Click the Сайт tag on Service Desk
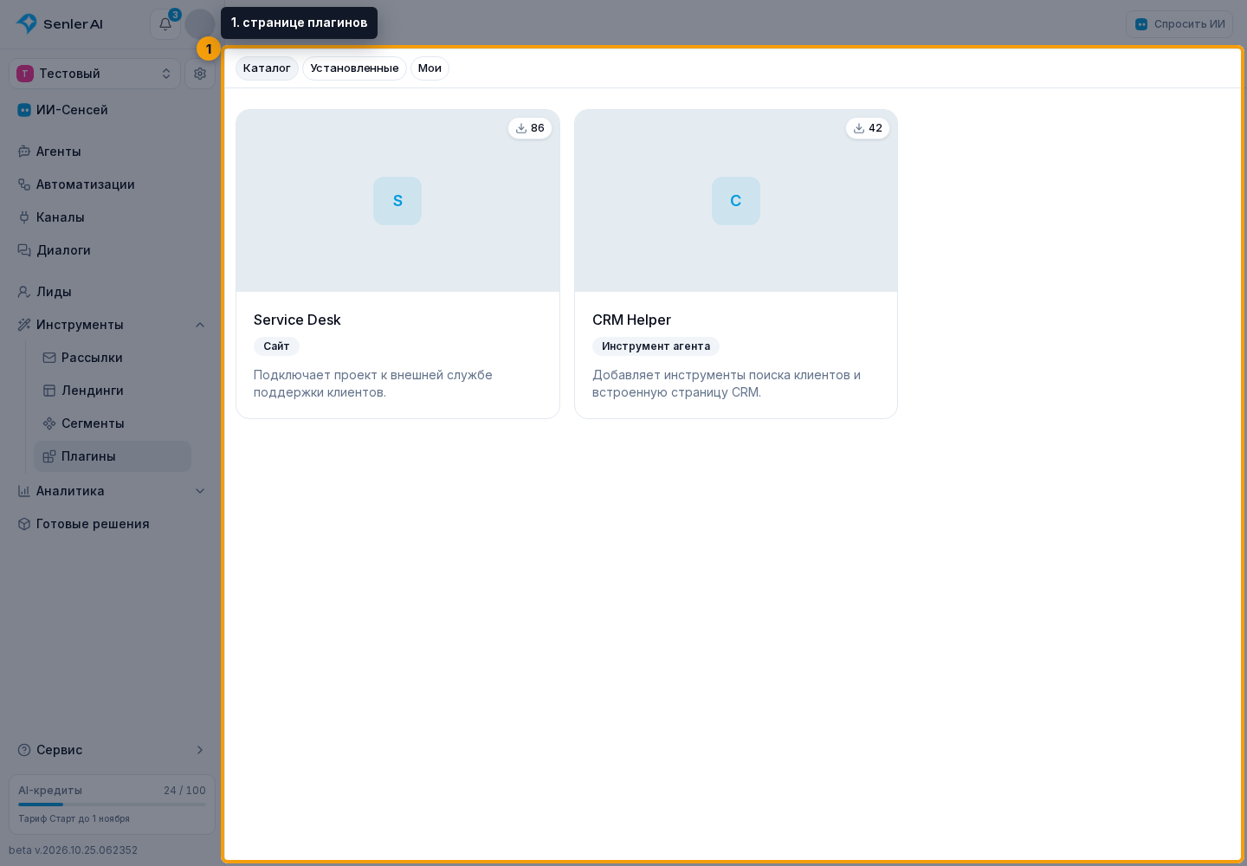Image resolution: width=1247 pixels, height=866 pixels. [276, 346]
